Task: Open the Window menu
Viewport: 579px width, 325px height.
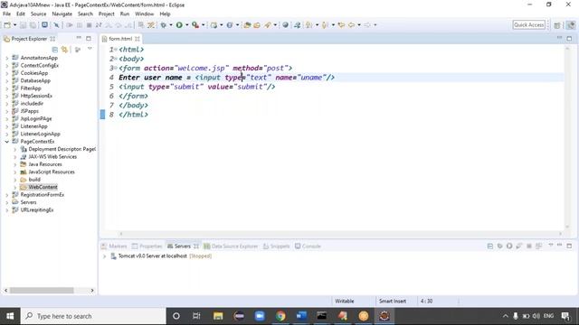Action: (x=145, y=14)
